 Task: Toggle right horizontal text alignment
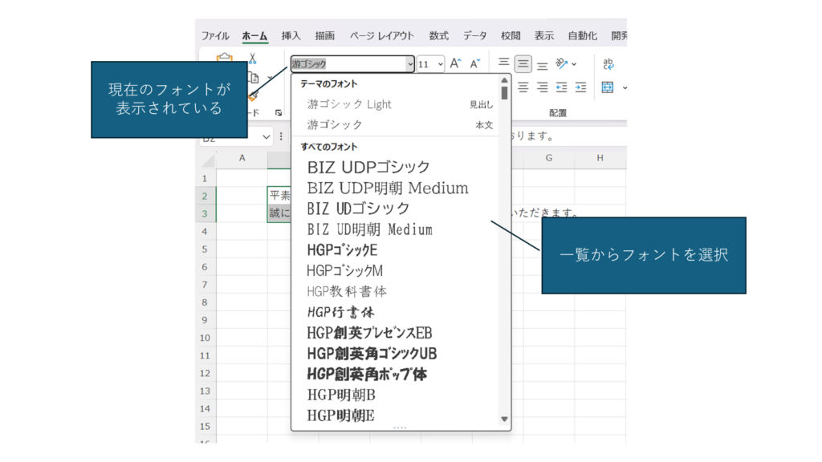click(543, 87)
